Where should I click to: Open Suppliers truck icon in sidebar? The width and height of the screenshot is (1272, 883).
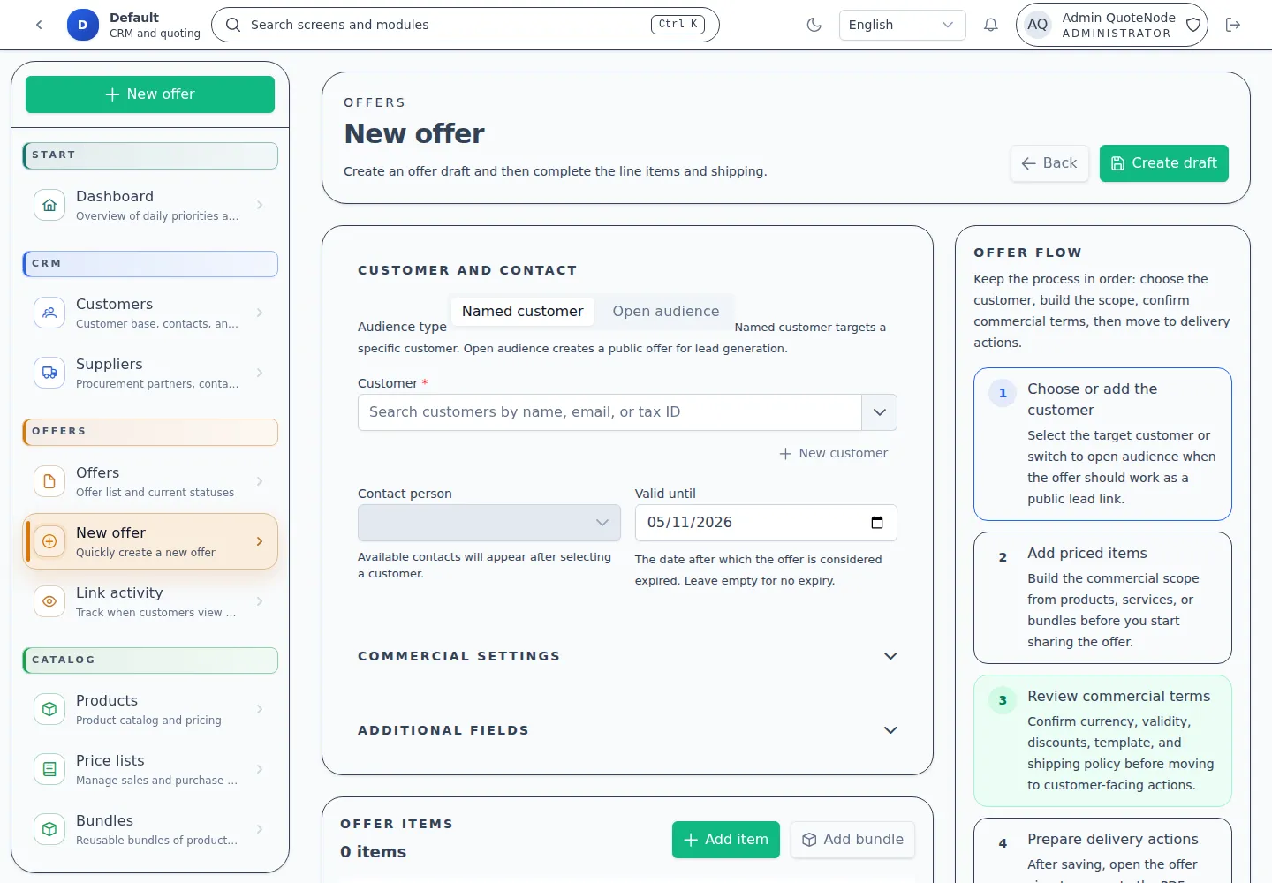[49, 373]
